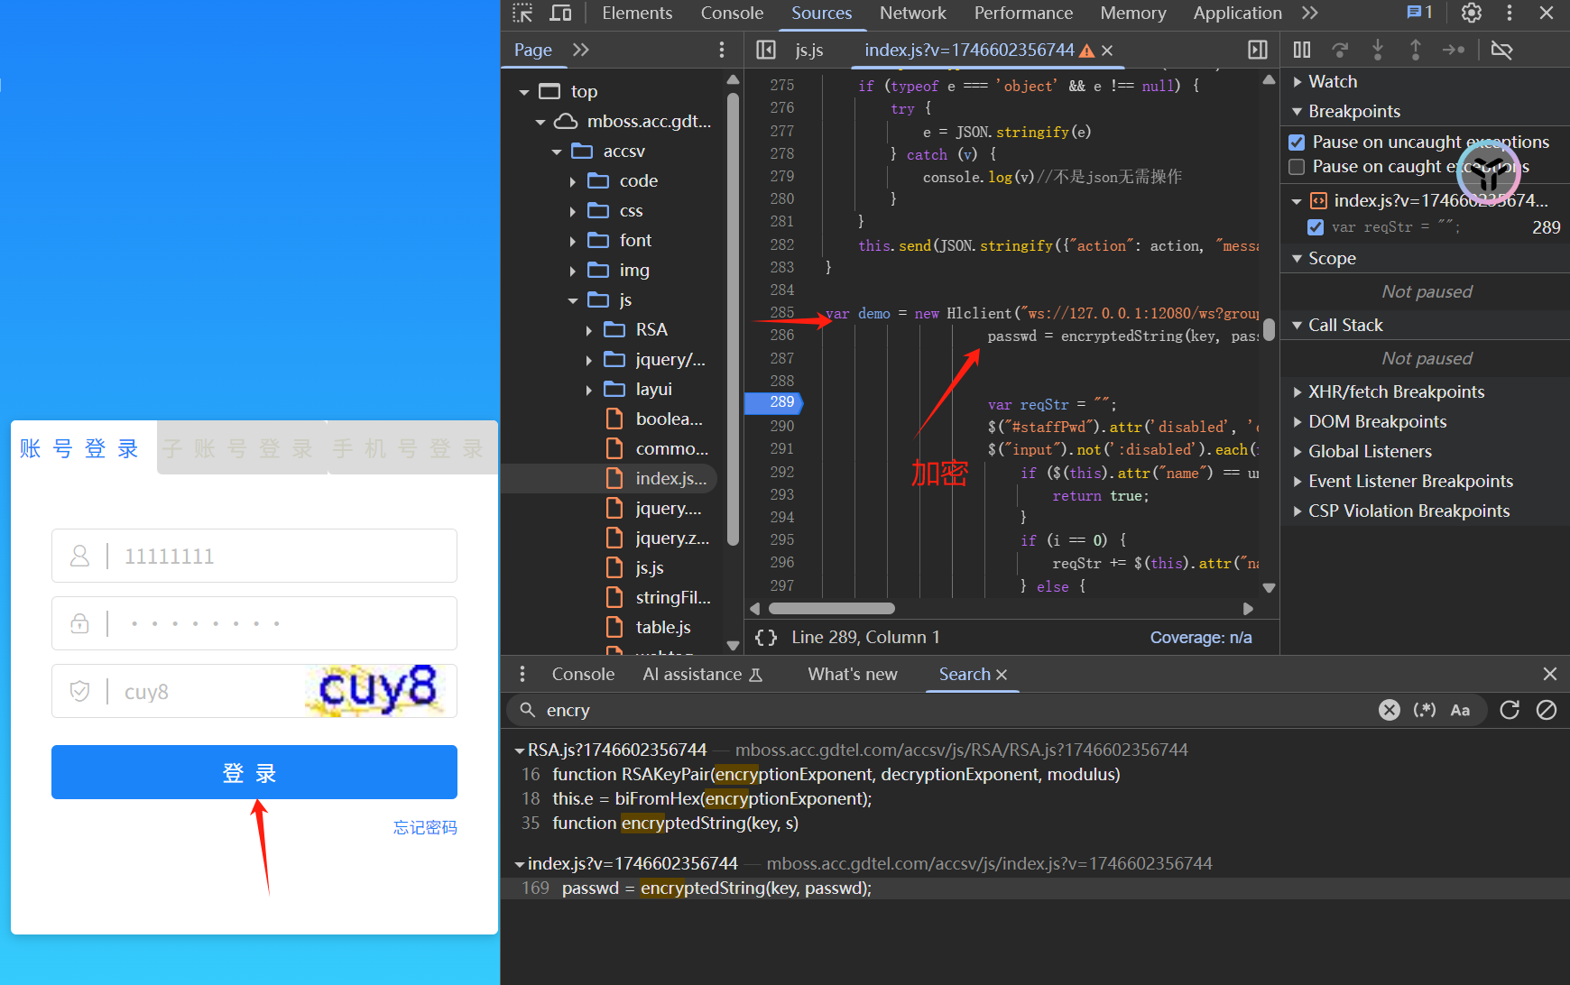Click the 忘记密码 forgot password link
This screenshot has height=985, width=1570.
click(425, 827)
